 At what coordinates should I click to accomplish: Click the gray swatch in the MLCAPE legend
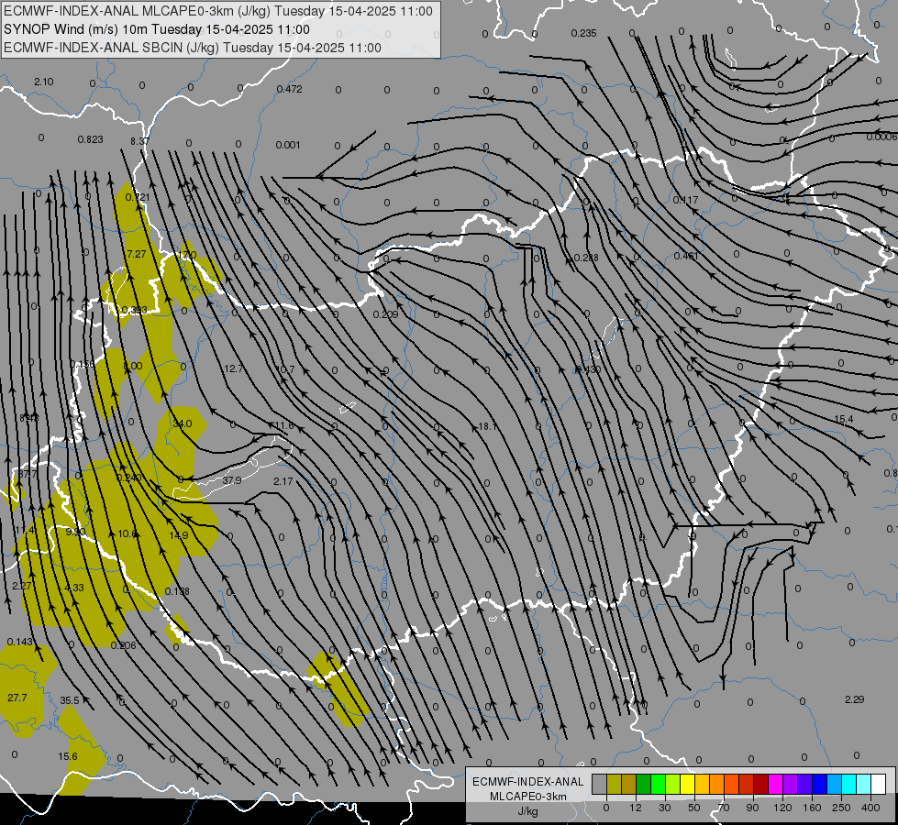coord(599,784)
